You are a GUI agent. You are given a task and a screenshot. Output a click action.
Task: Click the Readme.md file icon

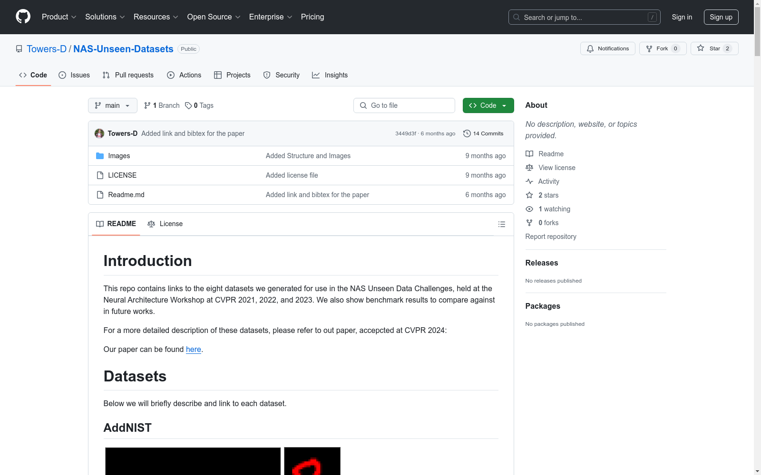click(100, 195)
